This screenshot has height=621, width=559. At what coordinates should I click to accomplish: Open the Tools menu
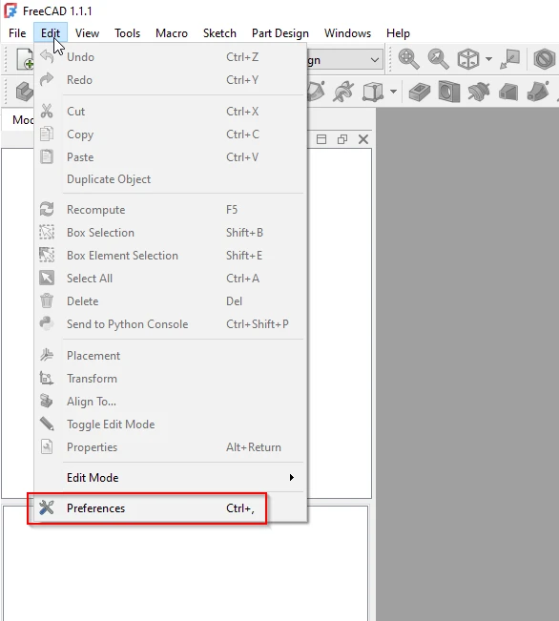tap(127, 33)
